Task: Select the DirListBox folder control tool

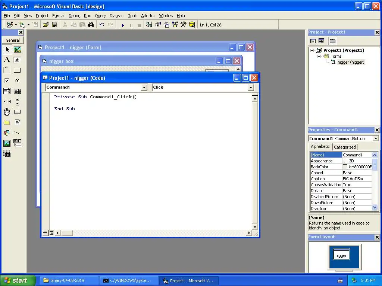Action: 7,123
